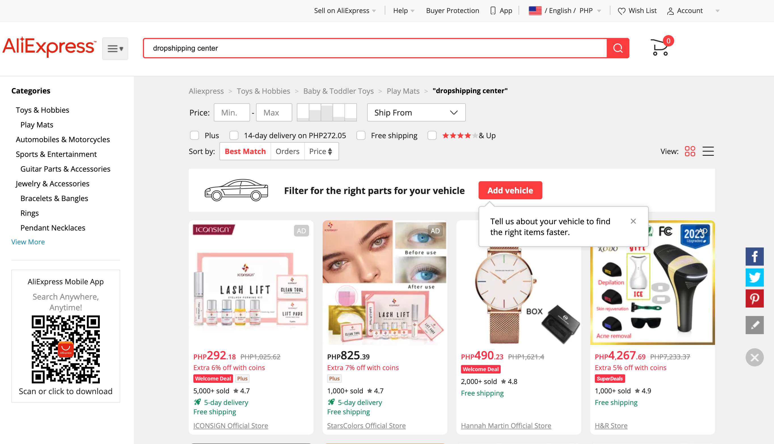The image size is (774, 444).
Task: Click the AliExpress app QR code
Action: pyautogui.click(x=66, y=349)
